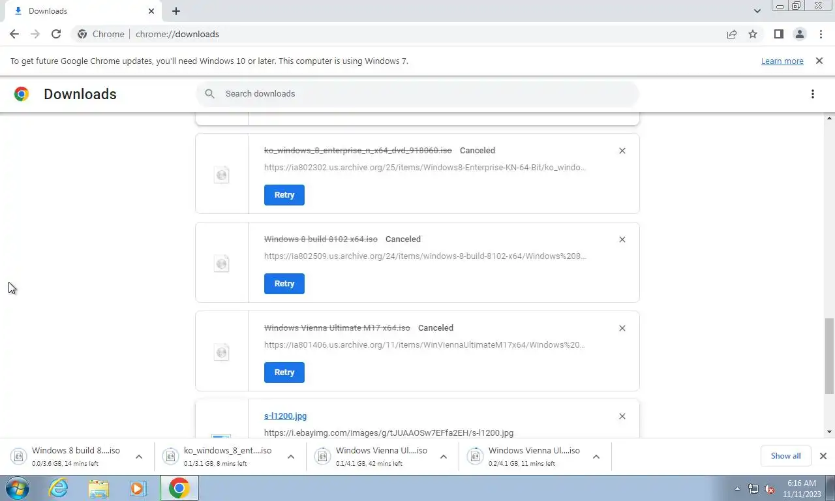This screenshot has height=501, width=835.
Task: Open Windows Media Player from taskbar
Action: (x=138, y=488)
